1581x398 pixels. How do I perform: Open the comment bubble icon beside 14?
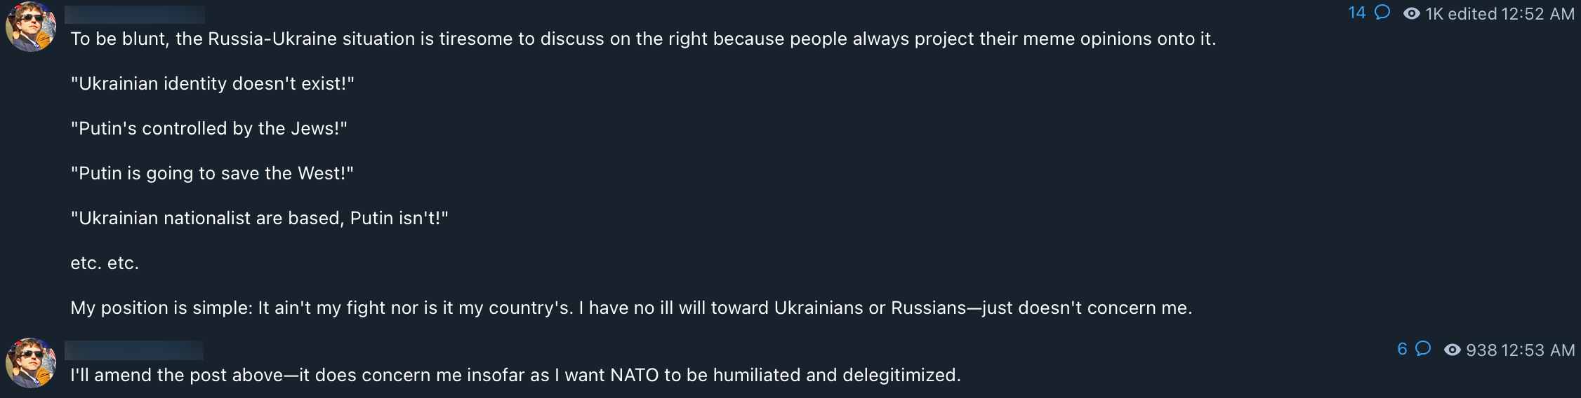coord(1382,13)
